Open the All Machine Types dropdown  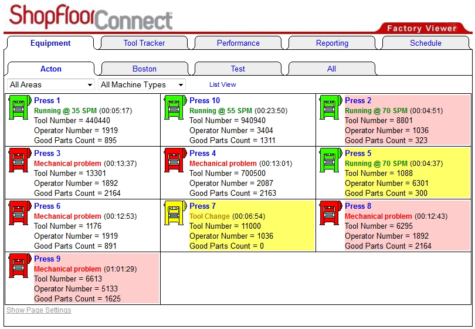pyautogui.click(x=142, y=84)
